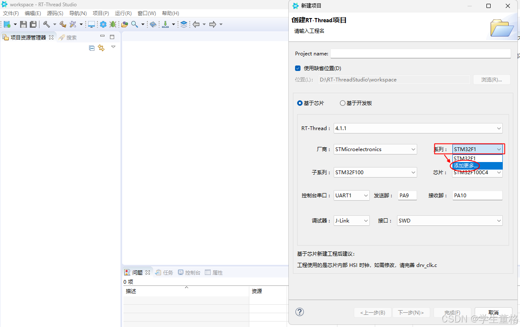Viewport: 520px width, 327px height.
Task: Open the 窗口(W) menu
Action: (x=146, y=13)
